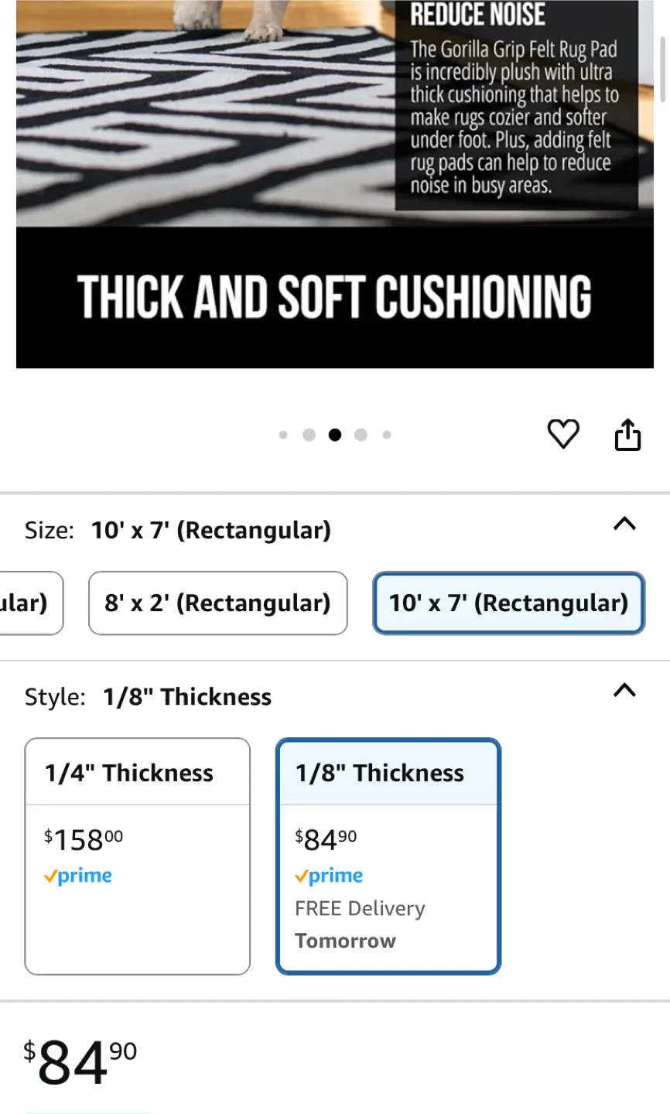The height and width of the screenshot is (1114, 670).
Task: Tap the FREE Delivery Tomorrow text
Action: (360, 924)
